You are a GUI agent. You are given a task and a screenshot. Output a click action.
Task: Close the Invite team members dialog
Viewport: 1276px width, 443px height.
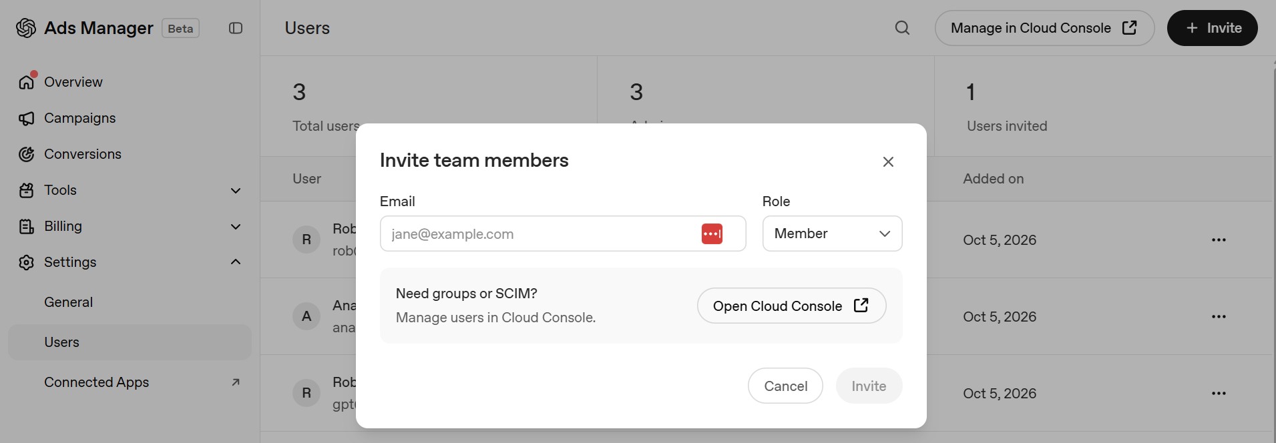click(x=888, y=161)
